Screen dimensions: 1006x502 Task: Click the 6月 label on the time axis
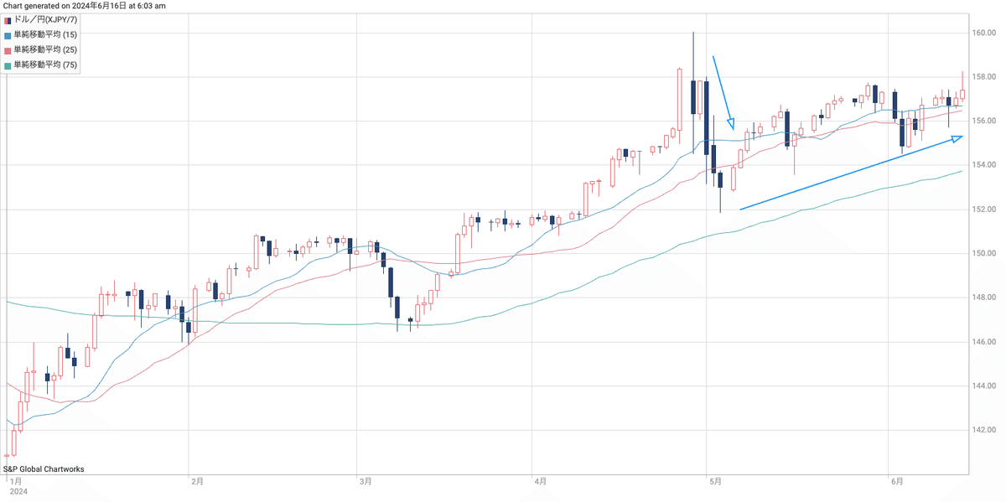pyautogui.click(x=897, y=482)
